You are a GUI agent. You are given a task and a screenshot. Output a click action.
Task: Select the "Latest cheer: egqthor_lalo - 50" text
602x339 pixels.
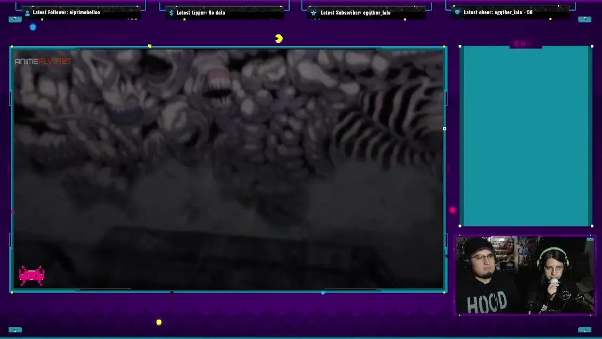coord(498,12)
